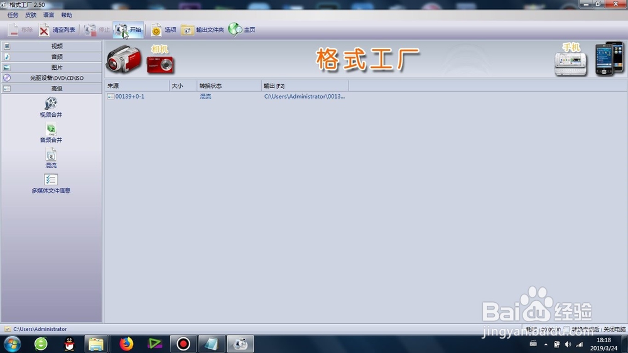Viewport: 628px width, 353px height.
Task: Click the C:\Users\Administrator path in status bar
Action: [40, 329]
